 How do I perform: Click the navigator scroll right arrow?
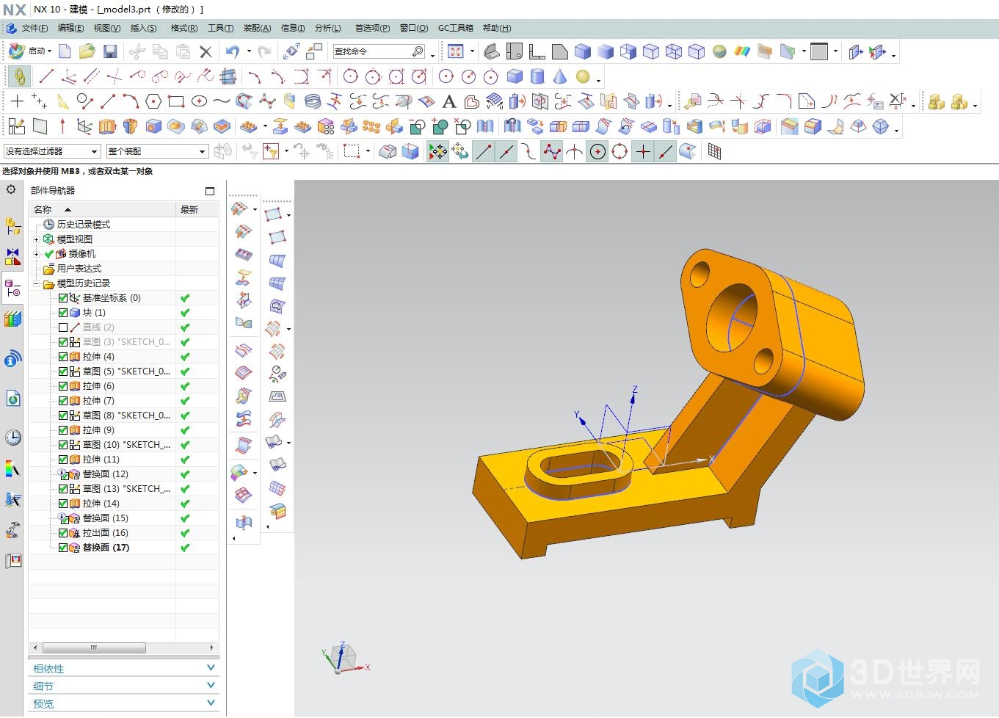pos(212,648)
